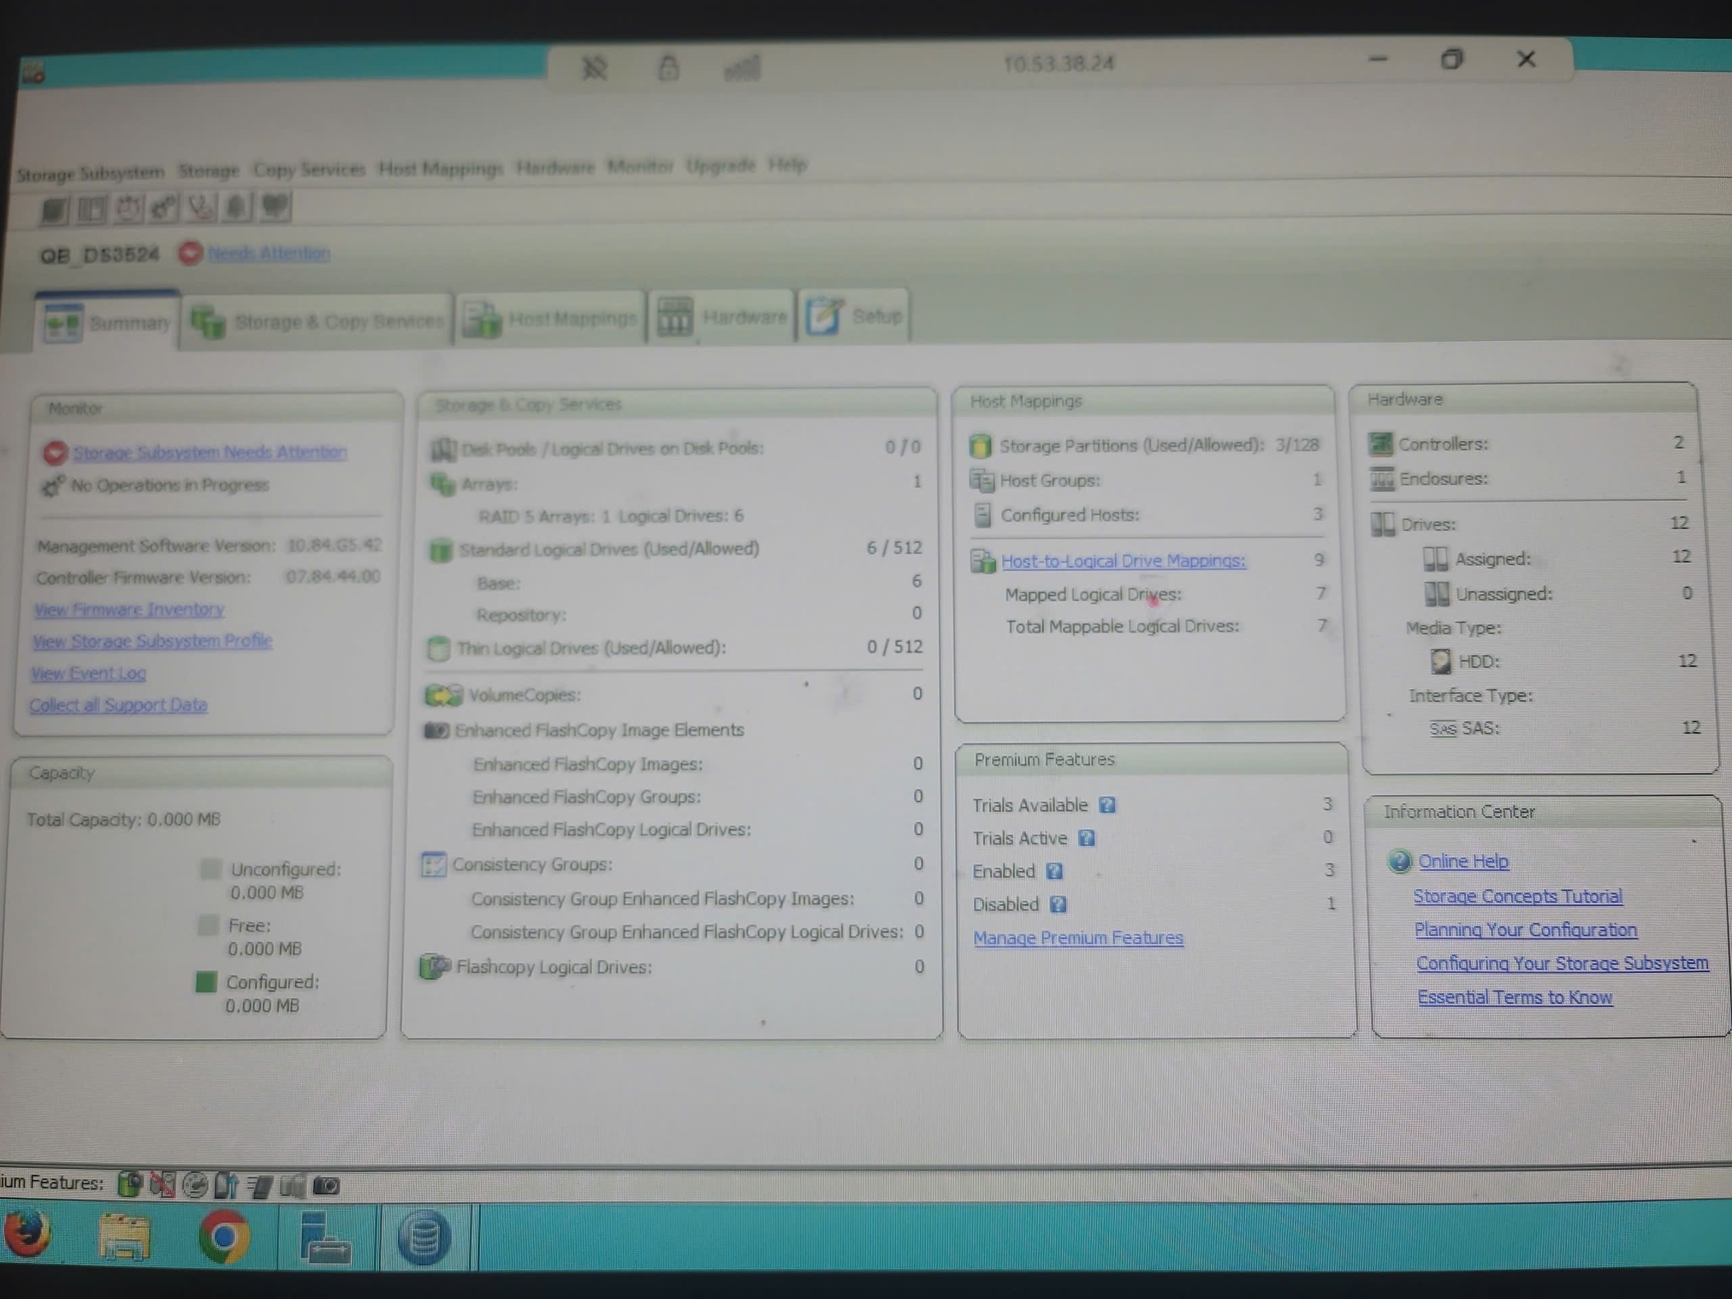1732x1299 pixels.
Task: Click the first toolbar icon below menu bar
Action: (54, 209)
